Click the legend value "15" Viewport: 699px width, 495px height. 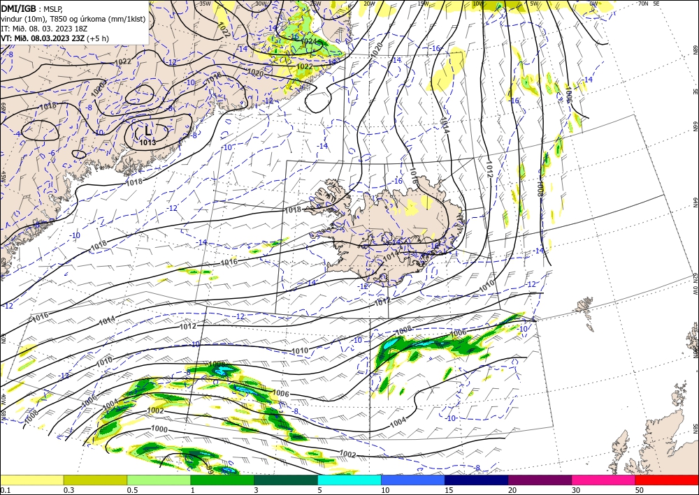pos(449,490)
